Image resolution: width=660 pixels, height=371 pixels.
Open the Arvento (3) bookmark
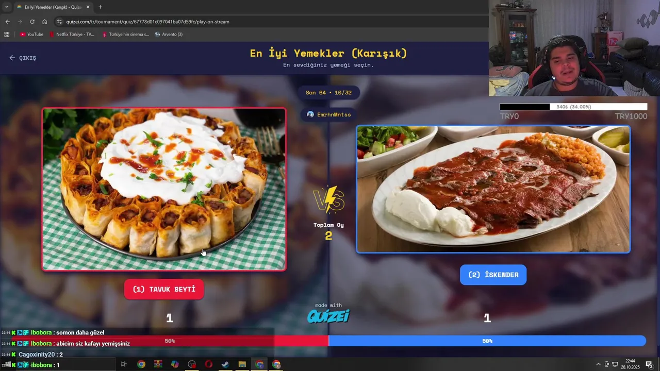click(169, 35)
